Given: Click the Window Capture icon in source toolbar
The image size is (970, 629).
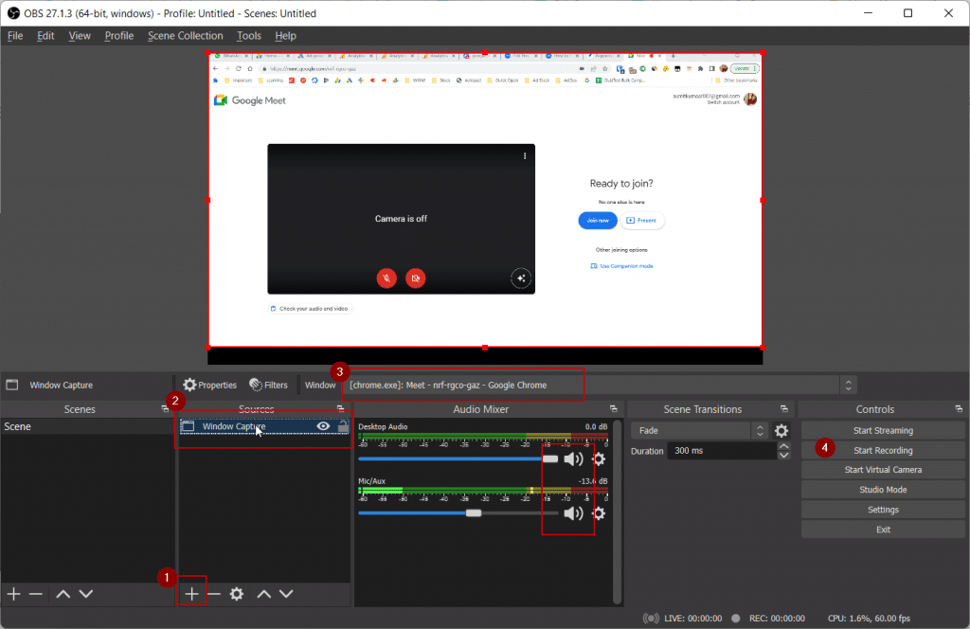Looking at the screenshot, I should (x=11, y=385).
